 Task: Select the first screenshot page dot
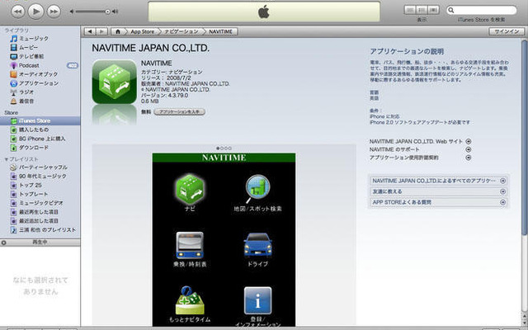click(218, 148)
